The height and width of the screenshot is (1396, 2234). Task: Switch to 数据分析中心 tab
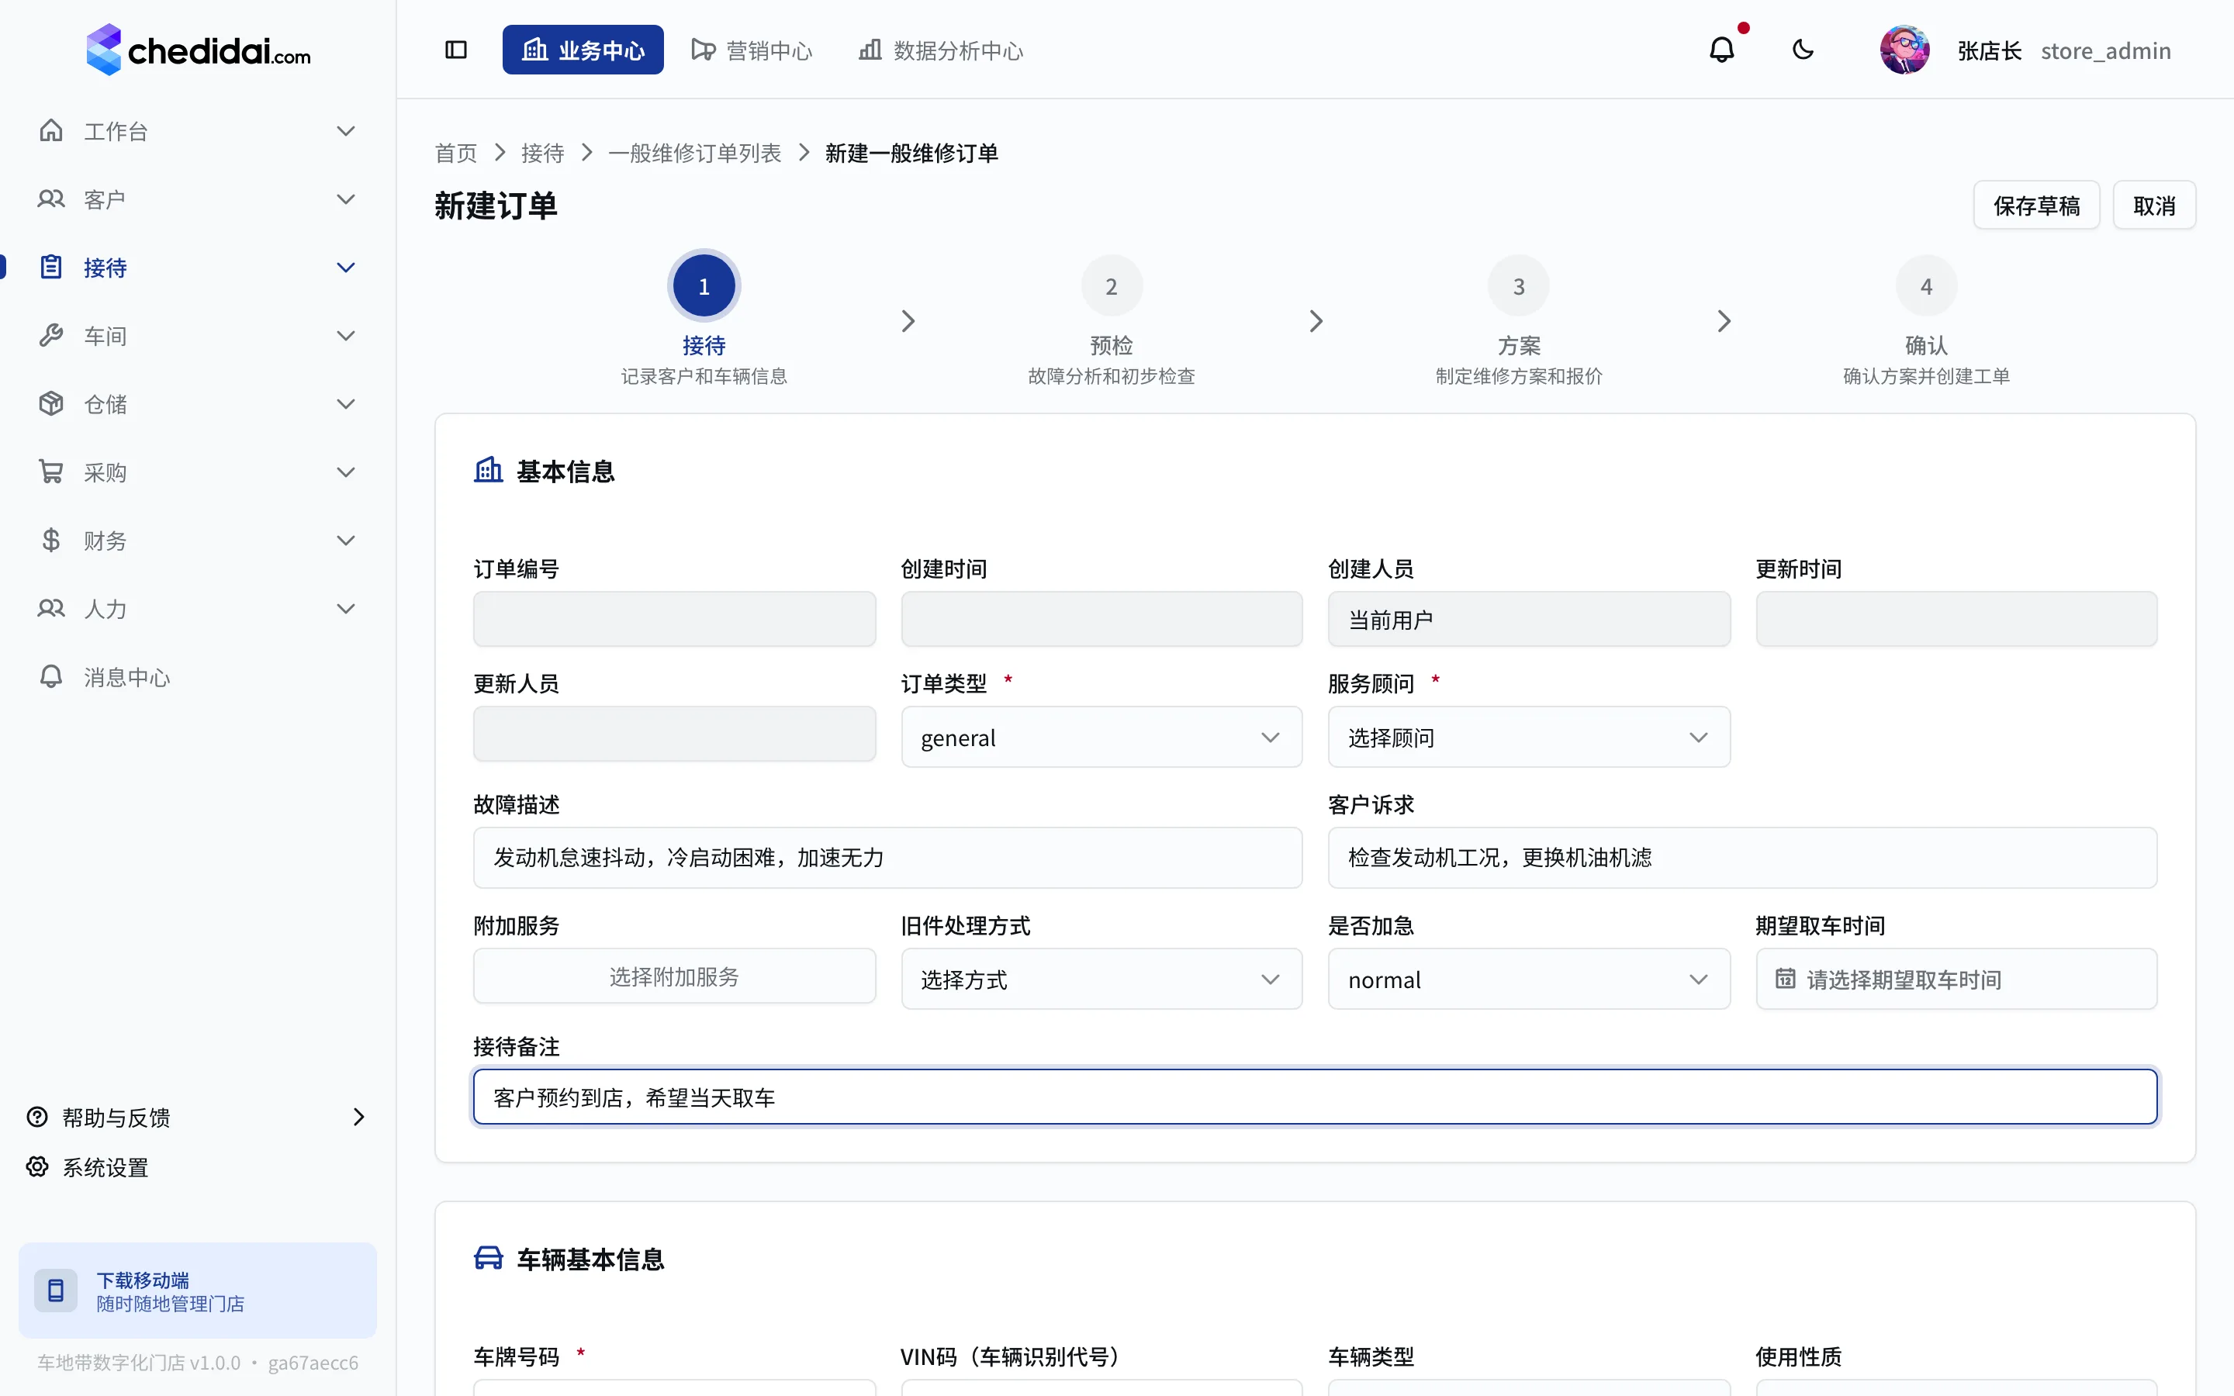point(941,50)
